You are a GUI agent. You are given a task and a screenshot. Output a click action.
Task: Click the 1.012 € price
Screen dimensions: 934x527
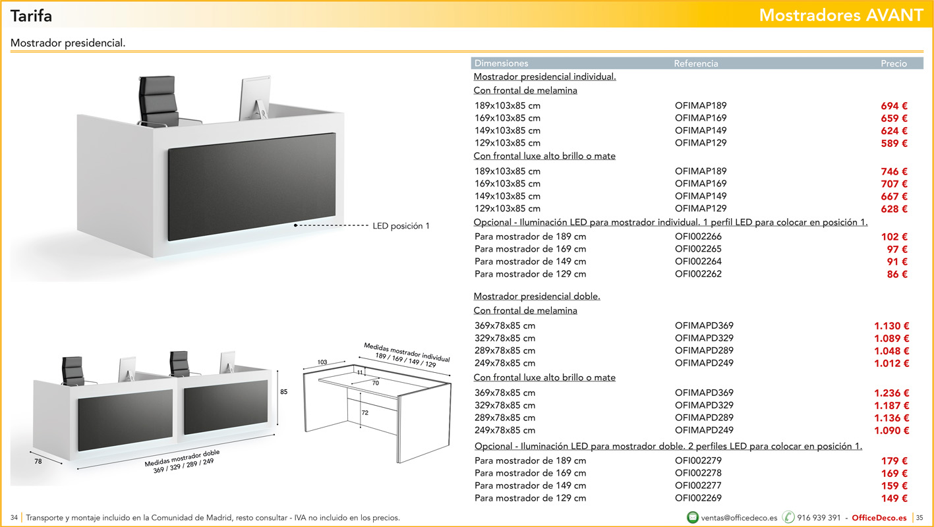892,363
